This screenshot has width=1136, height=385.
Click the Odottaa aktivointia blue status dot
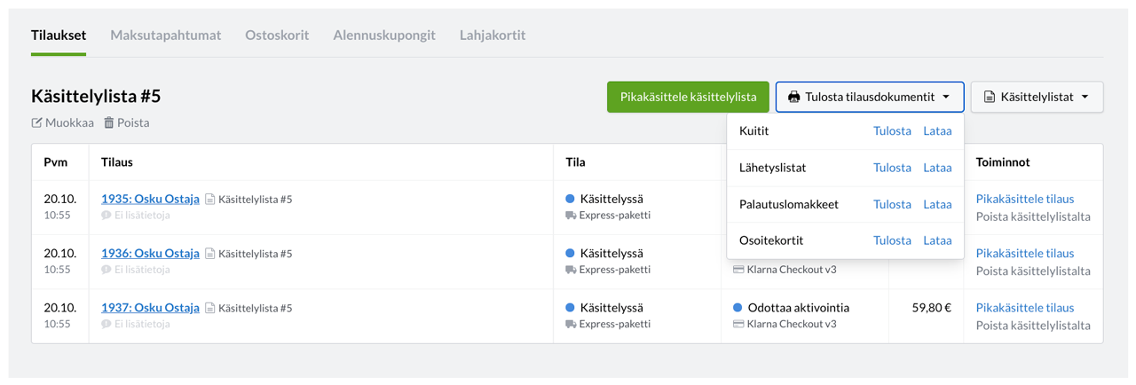point(738,308)
